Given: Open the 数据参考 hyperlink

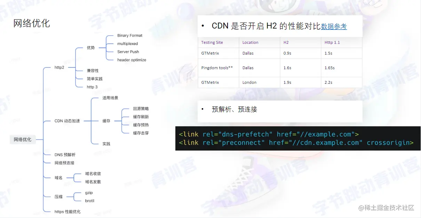Looking at the screenshot, I should pyautogui.click(x=334, y=26).
